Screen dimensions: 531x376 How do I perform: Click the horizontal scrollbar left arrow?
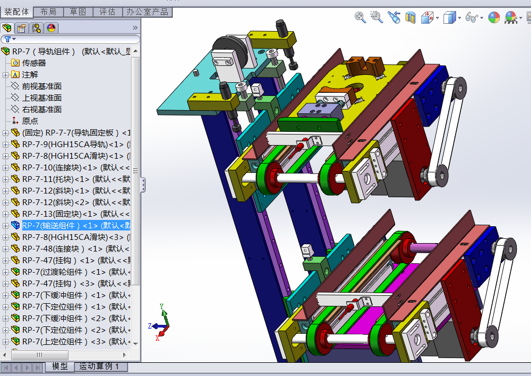(x=4, y=355)
